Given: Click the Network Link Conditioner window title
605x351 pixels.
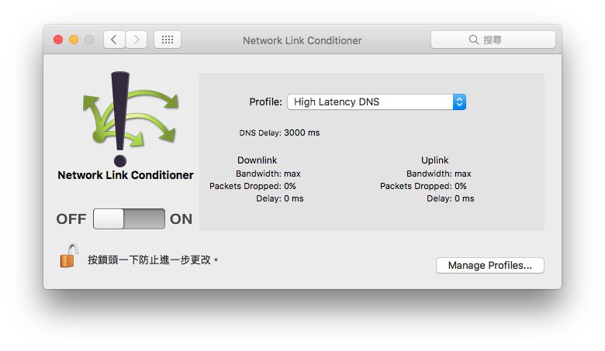Looking at the screenshot, I should pos(302,40).
